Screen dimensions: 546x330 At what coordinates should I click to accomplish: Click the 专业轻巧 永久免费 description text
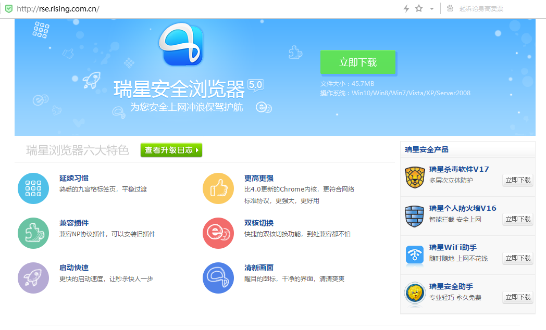pos(455,298)
